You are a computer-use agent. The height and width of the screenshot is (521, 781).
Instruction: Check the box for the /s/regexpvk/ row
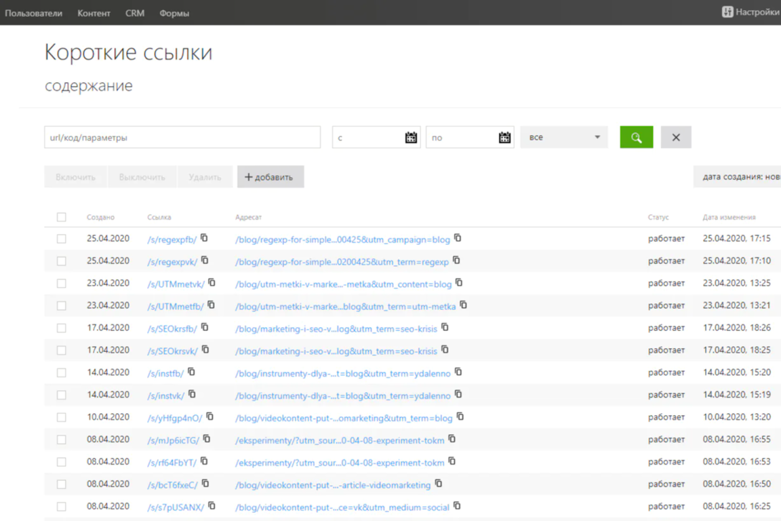(62, 261)
